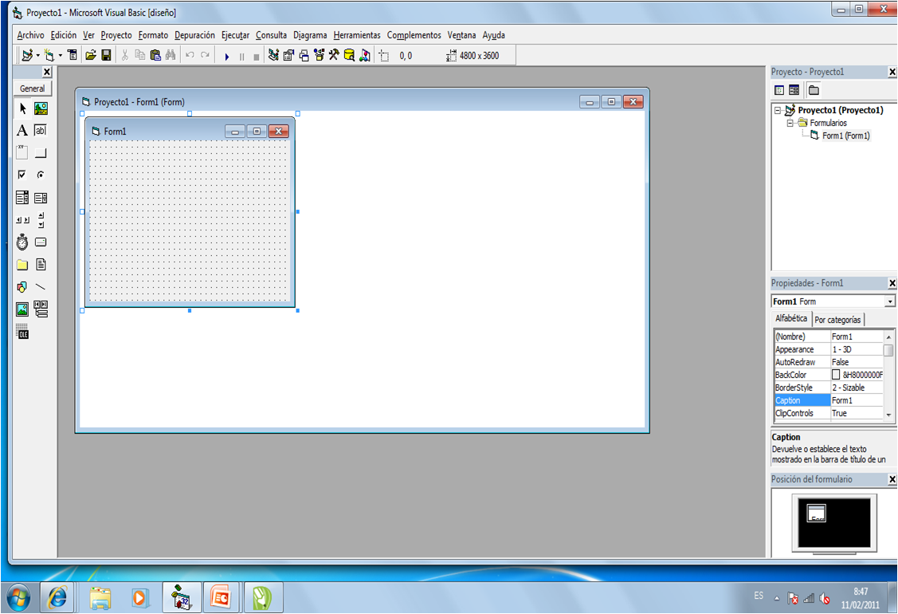
Task: Click the Properties Window toolbar icon
Action: [x=288, y=54]
